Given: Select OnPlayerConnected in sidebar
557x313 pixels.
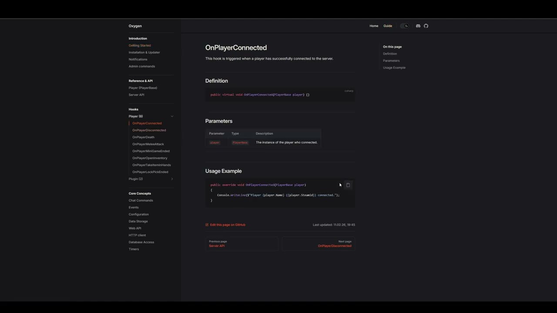Looking at the screenshot, I should [147, 123].
